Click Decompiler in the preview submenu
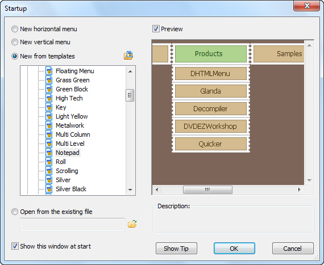This screenshot has width=324, height=265. 211,109
